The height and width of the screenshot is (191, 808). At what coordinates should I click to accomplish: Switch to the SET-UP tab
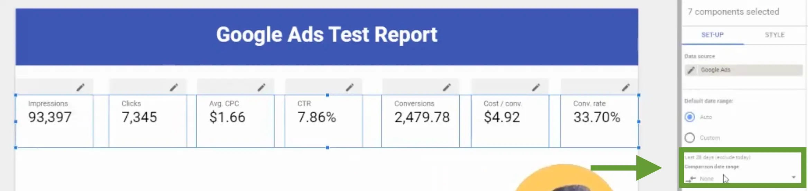(x=712, y=35)
